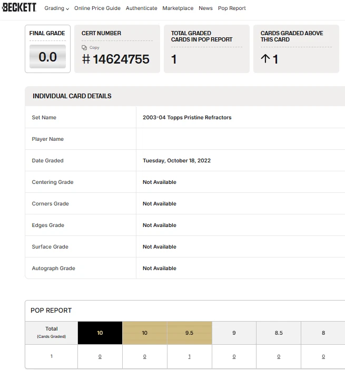This screenshot has width=345, height=371.
Task: Click the Pop Report section heading
Action: coord(51,311)
